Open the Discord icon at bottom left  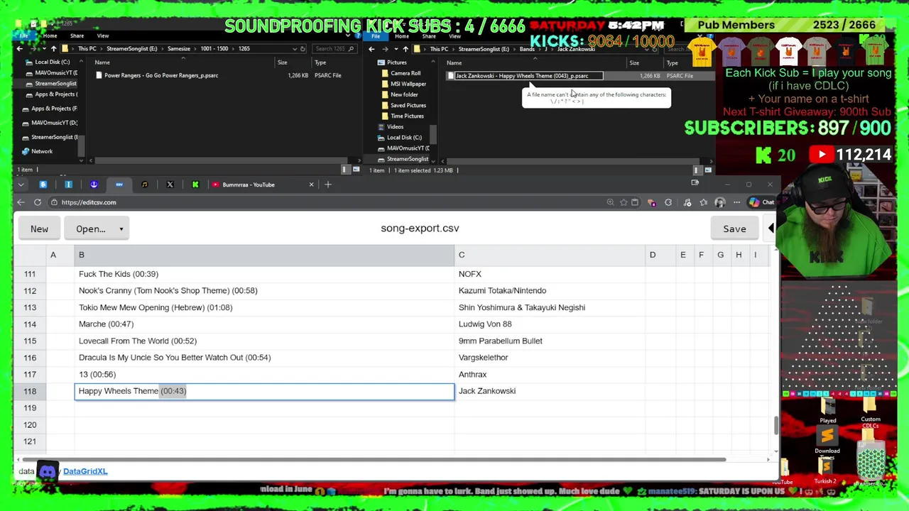[48, 471]
